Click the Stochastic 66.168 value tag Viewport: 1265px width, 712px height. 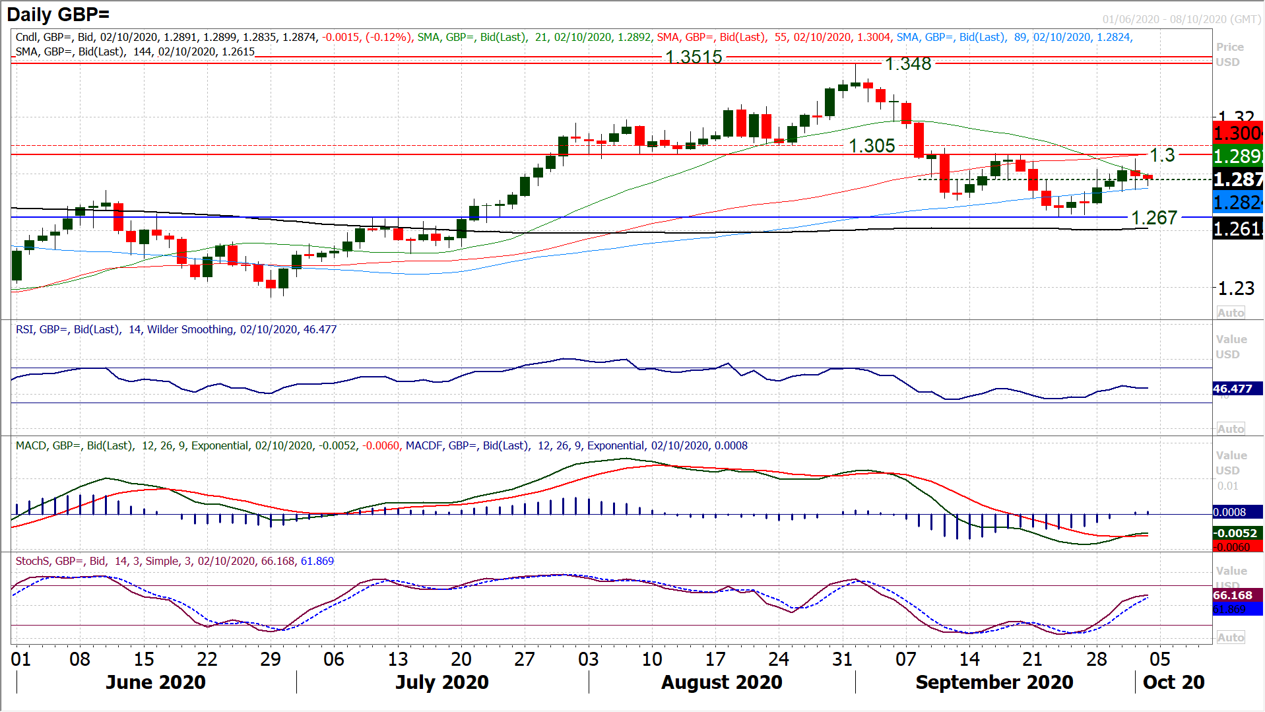pyautogui.click(x=1232, y=595)
